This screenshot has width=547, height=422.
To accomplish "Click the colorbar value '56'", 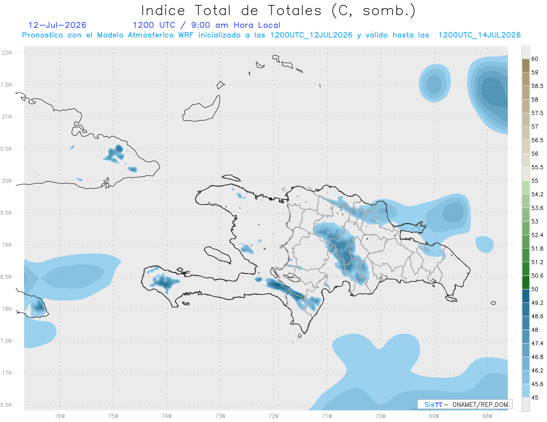I will (x=535, y=154).
